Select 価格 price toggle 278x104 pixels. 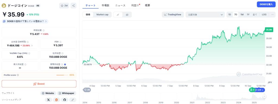point(88,15)
